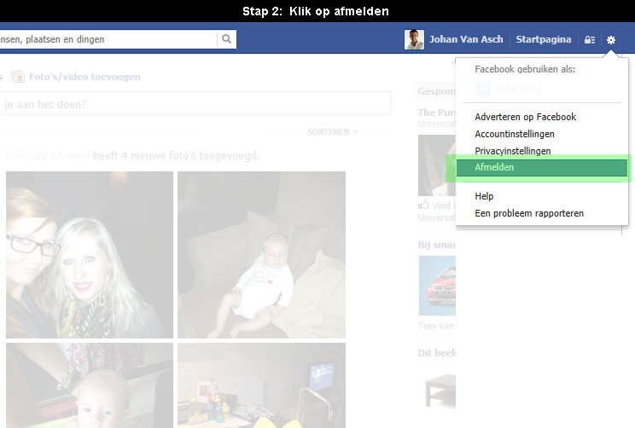Click inside the search input field

108,39
